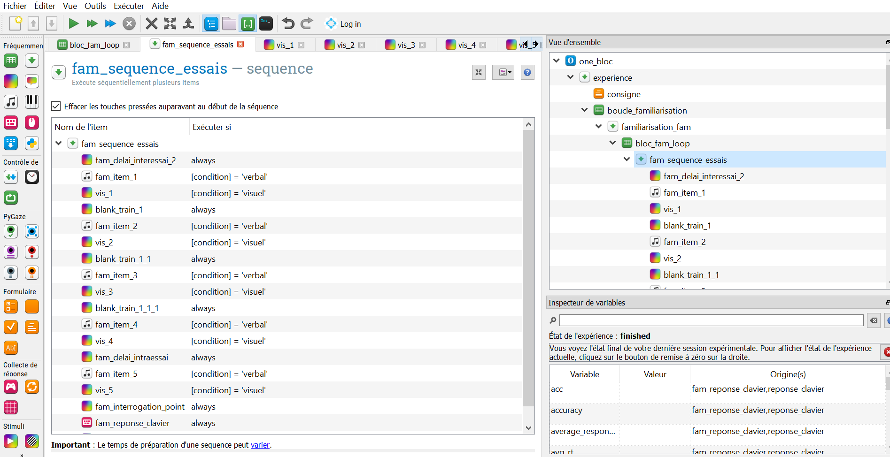Click the sequence list vertical scrollbar

pos(528,267)
